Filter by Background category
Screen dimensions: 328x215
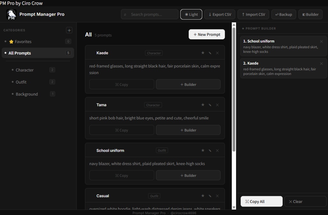coord(33,94)
